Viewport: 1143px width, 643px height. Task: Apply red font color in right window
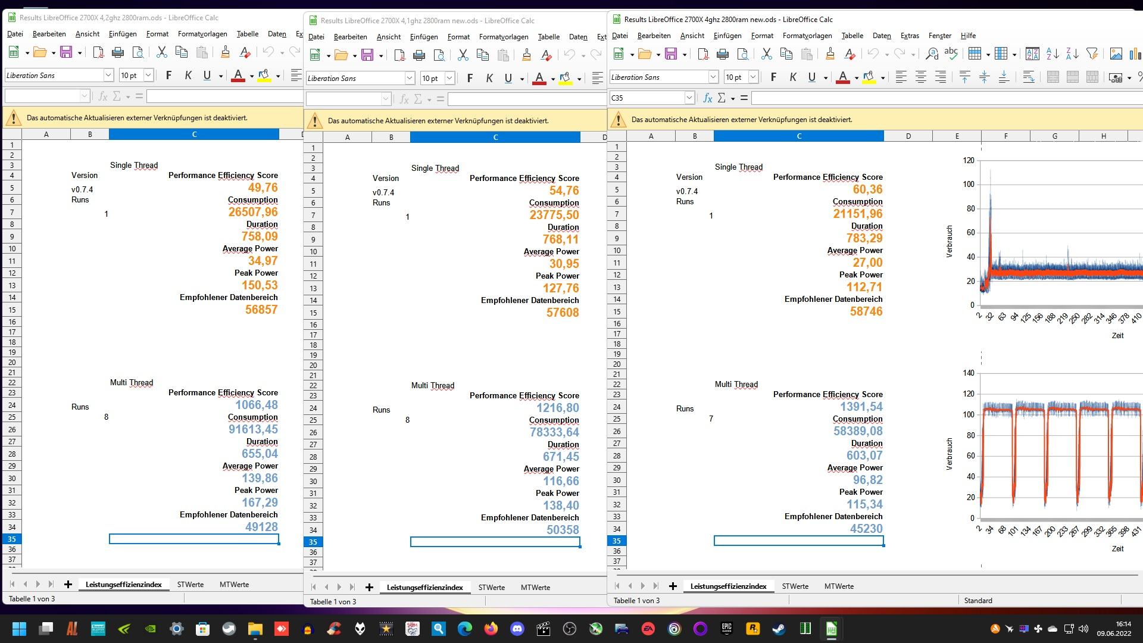tap(842, 77)
